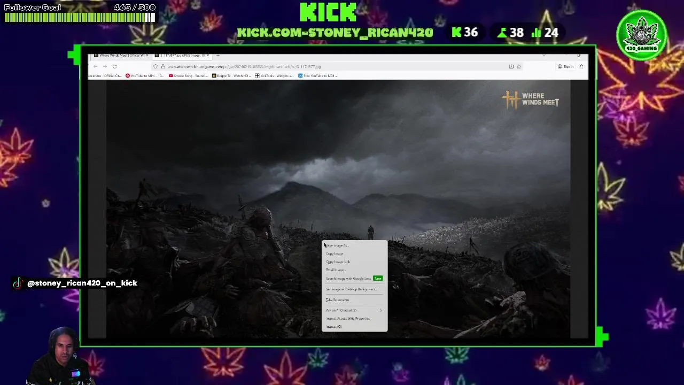Image resolution: width=684 pixels, height=385 pixels.
Task: Click the viewer count 38
Action: tap(510, 33)
